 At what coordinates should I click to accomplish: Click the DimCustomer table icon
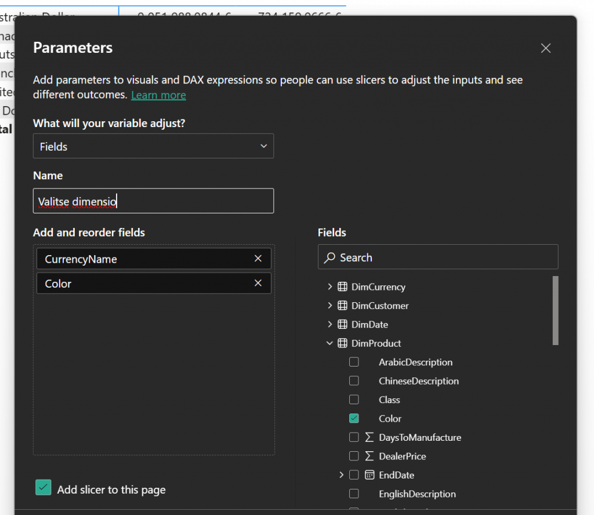click(342, 306)
